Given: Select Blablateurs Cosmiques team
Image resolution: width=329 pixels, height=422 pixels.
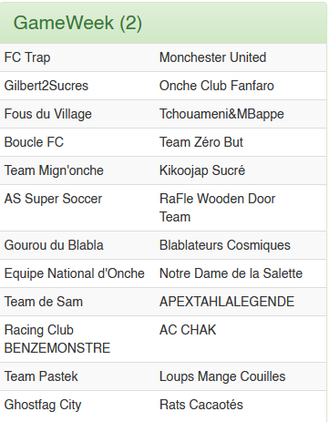Looking at the screenshot, I should [x=225, y=245].
